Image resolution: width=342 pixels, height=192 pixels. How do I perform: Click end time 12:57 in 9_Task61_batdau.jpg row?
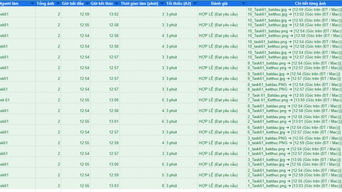[105, 76]
